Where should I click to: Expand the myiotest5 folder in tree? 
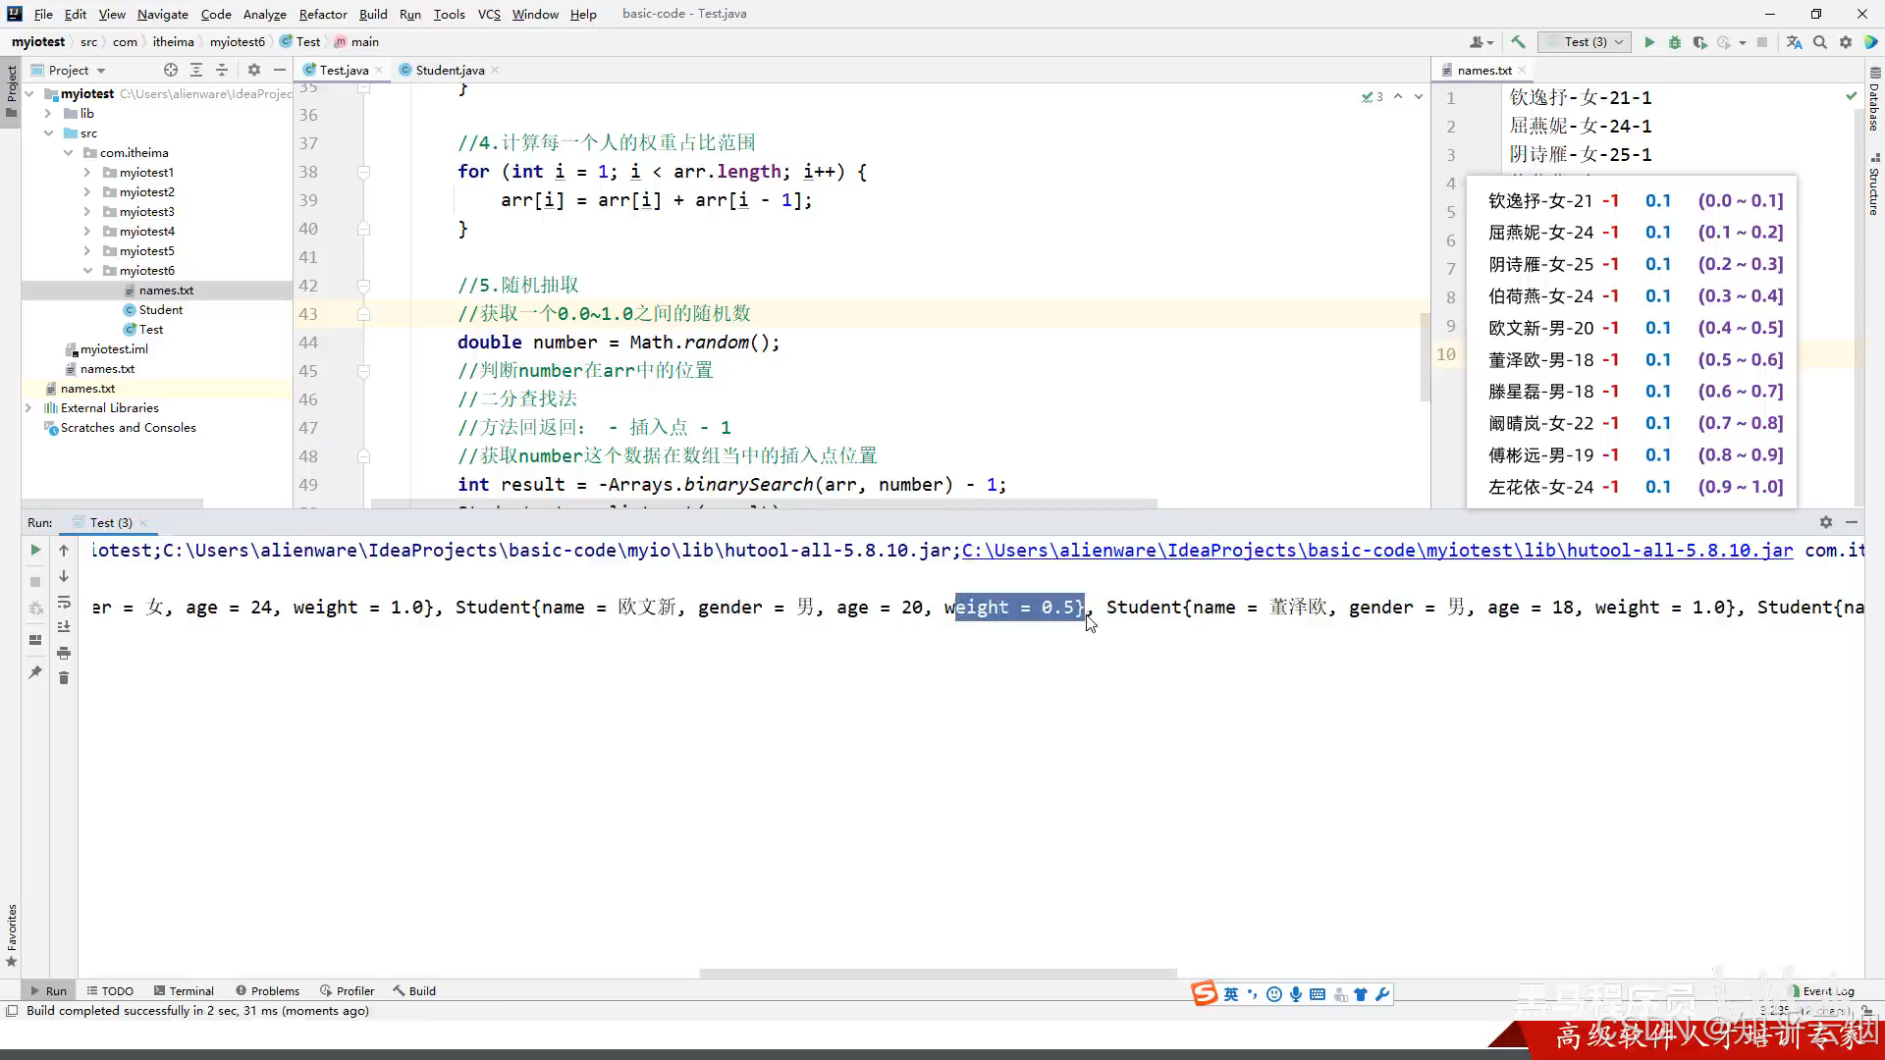(87, 251)
